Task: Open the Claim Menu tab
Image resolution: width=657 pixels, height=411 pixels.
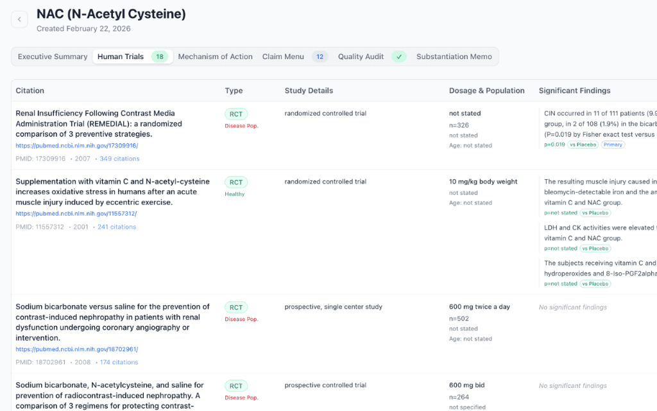Action: click(x=283, y=57)
